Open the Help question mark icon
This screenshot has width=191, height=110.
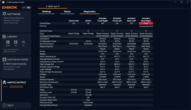click(4, 105)
